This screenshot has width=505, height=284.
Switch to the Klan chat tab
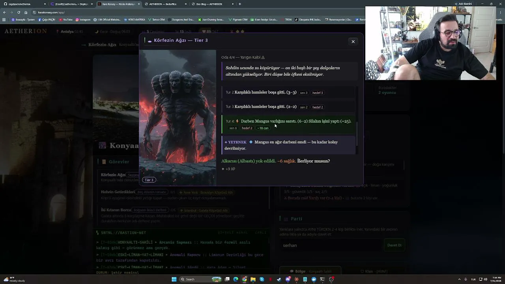[x=374, y=271]
